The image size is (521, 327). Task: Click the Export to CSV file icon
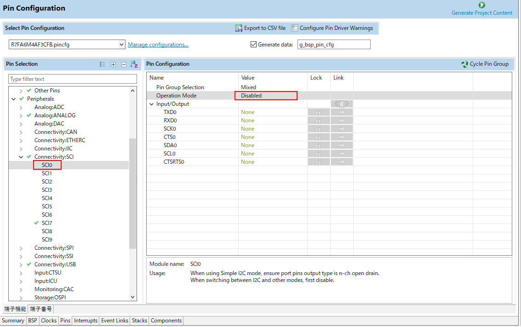click(238, 28)
